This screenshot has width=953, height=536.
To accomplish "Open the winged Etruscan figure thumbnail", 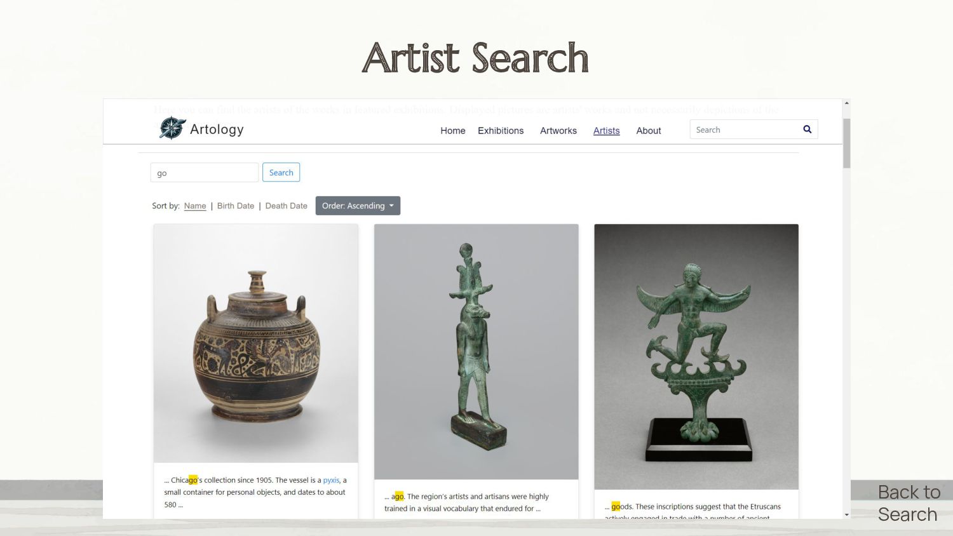I will 696,357.
